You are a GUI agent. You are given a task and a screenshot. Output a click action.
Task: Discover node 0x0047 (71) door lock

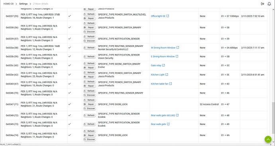pos(89,108)
